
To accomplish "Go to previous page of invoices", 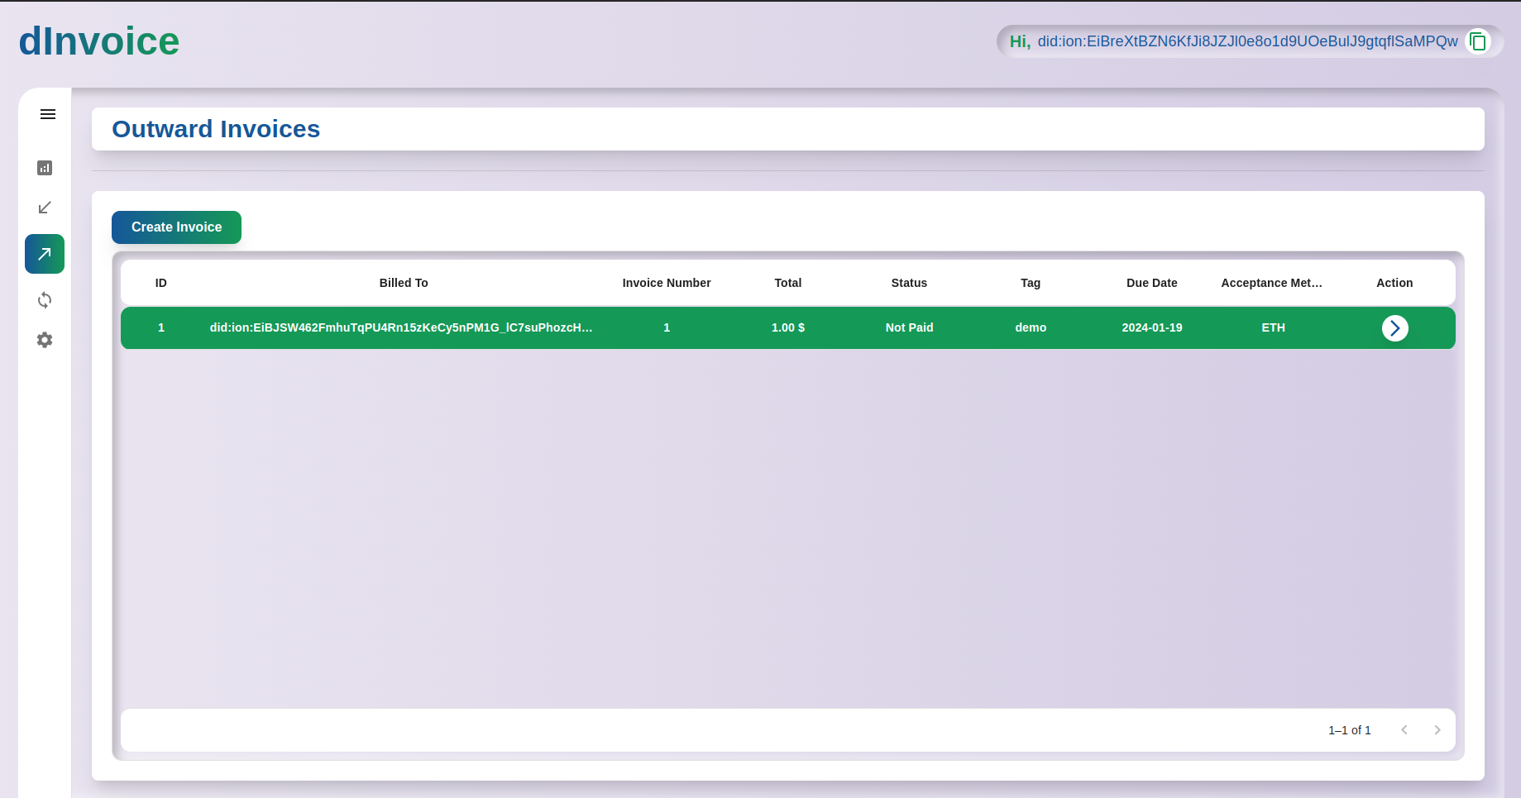I will click(x=1404, y=729).
